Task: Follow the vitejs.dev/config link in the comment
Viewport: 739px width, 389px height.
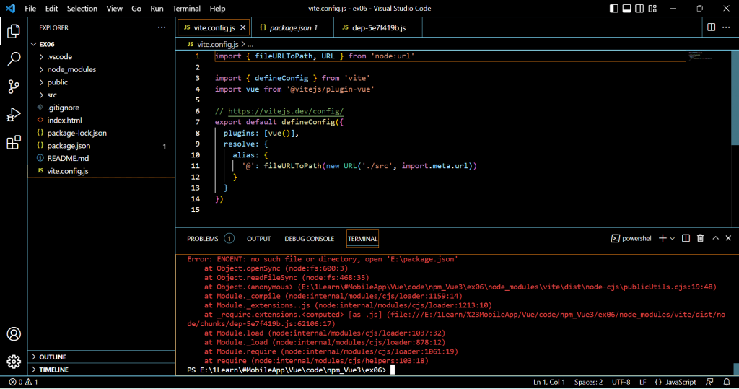Action: (x=285, y=111)
